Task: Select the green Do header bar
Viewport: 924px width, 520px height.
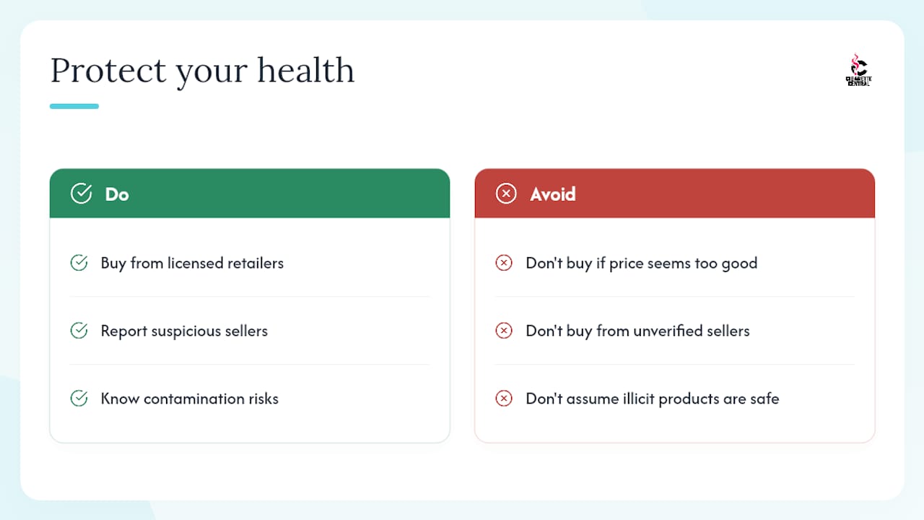Action: (250, 194)
